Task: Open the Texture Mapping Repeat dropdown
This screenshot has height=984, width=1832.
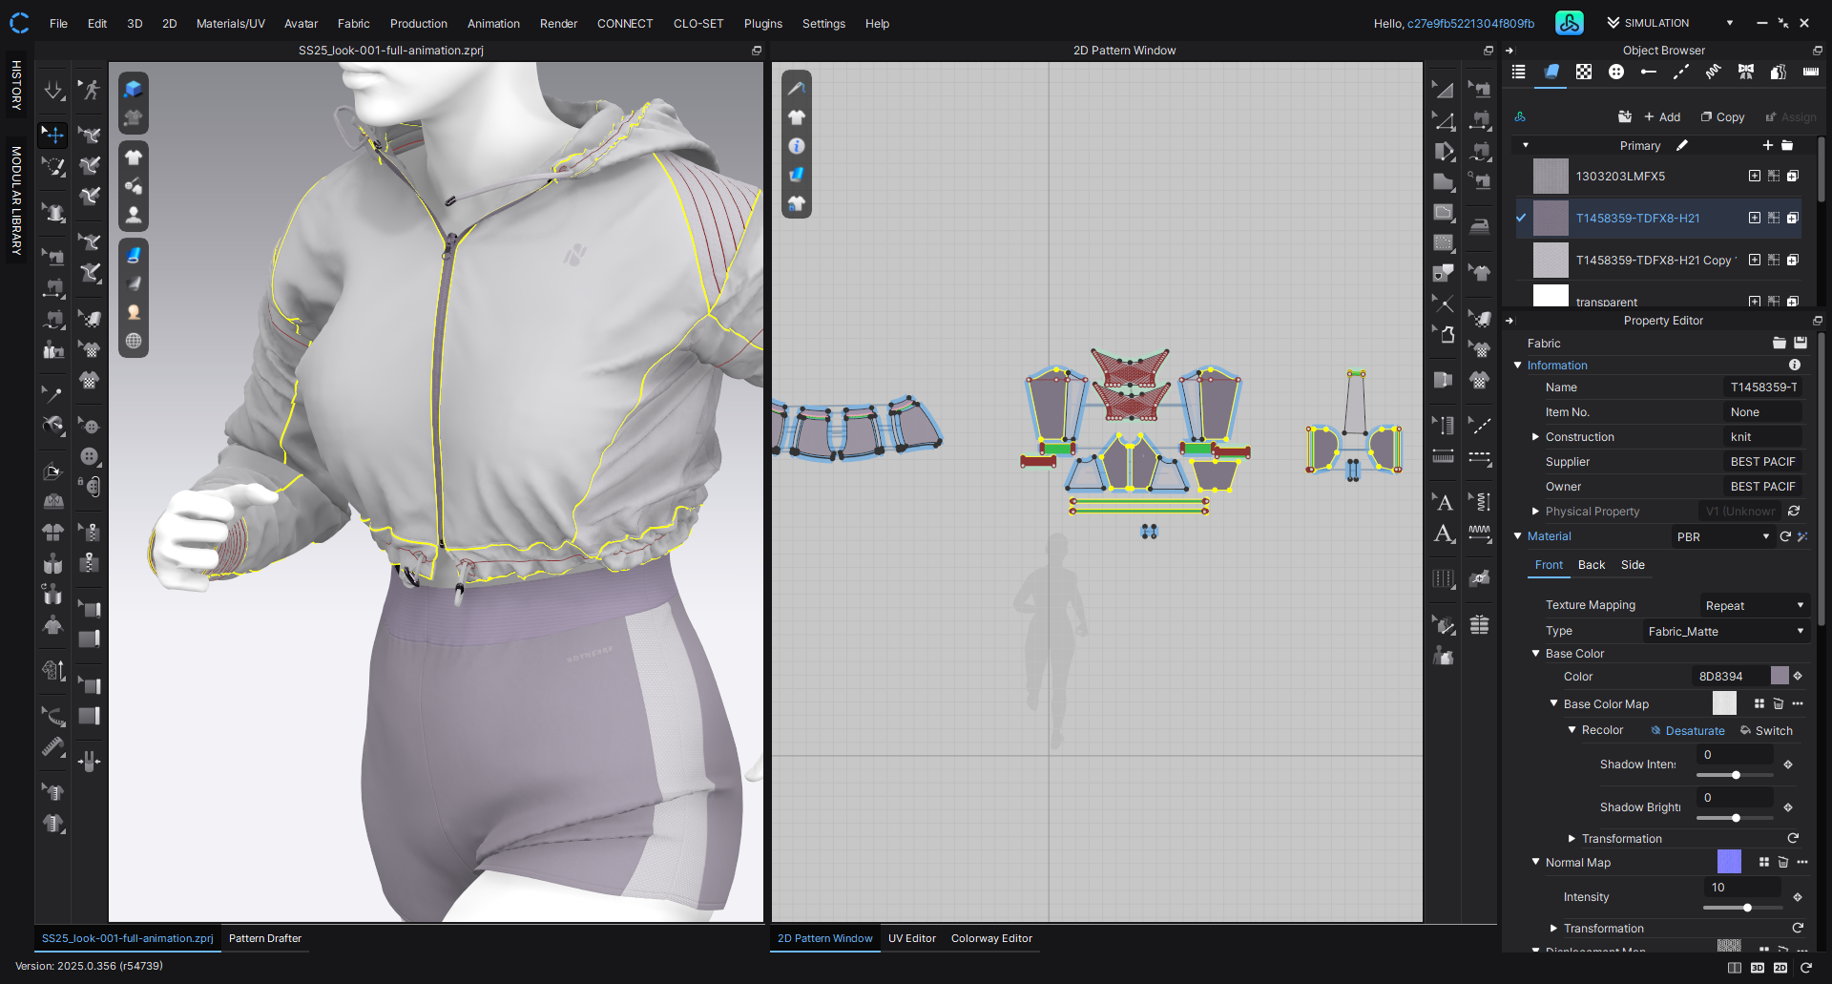Action: tap(1754, 605)
